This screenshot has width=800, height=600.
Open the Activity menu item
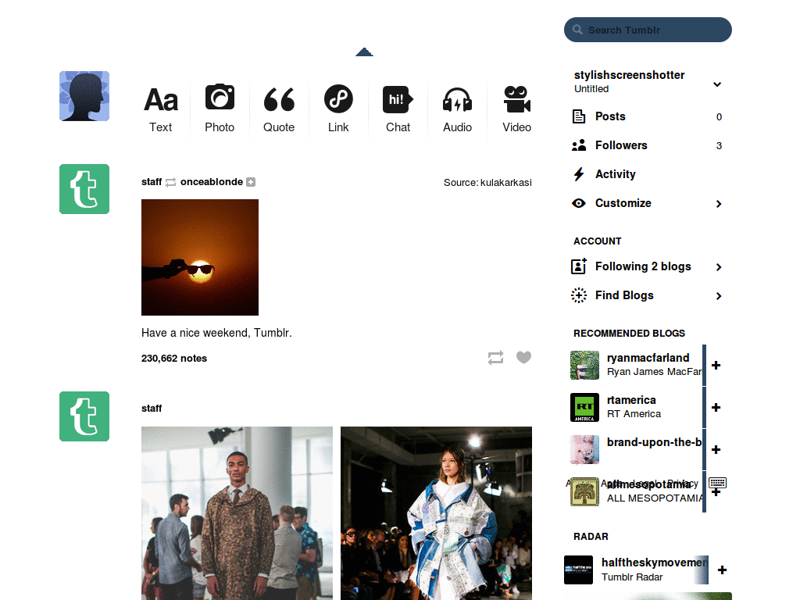(x=648, y=174)
